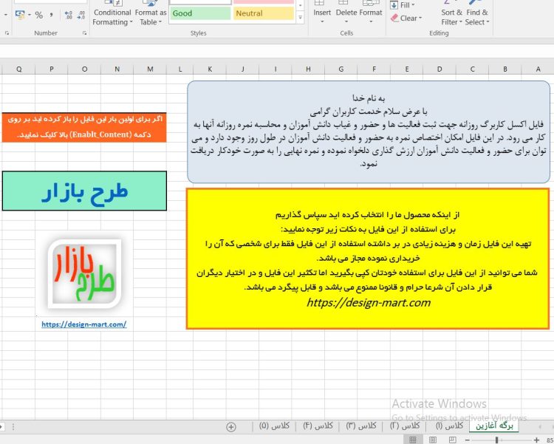This screenshot has height=444, width=554.
Task: Click https://design-mart.com text in yellow box
Action: pos(369,303)
